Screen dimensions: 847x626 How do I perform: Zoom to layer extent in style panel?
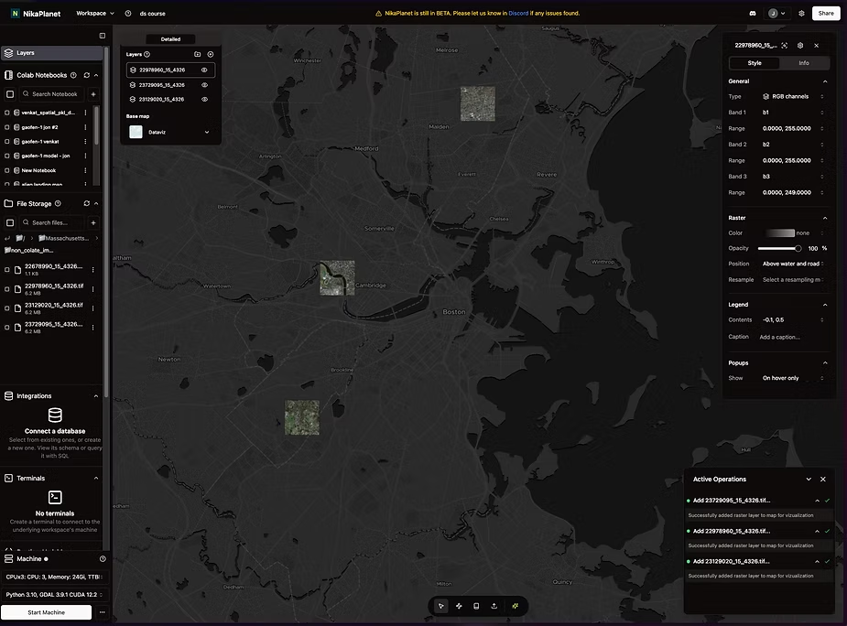785,46
